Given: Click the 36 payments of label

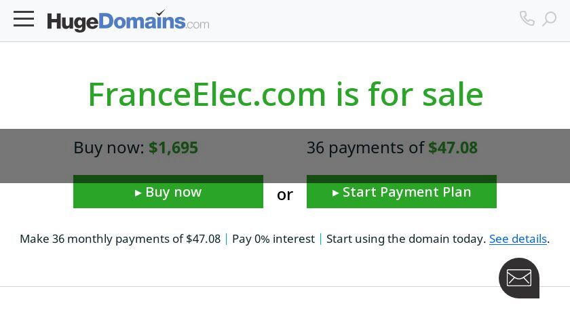Looking at the screenshot, I should [365, 148].
